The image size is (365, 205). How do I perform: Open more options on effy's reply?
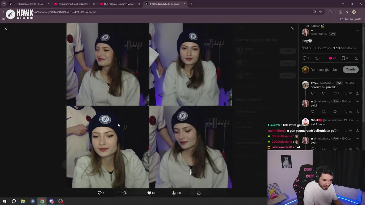click(x=357, y=83)
